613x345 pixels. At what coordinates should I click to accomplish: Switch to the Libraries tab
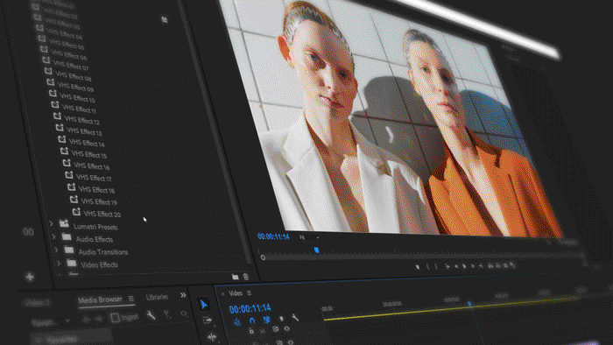click(x=157, y=298)
